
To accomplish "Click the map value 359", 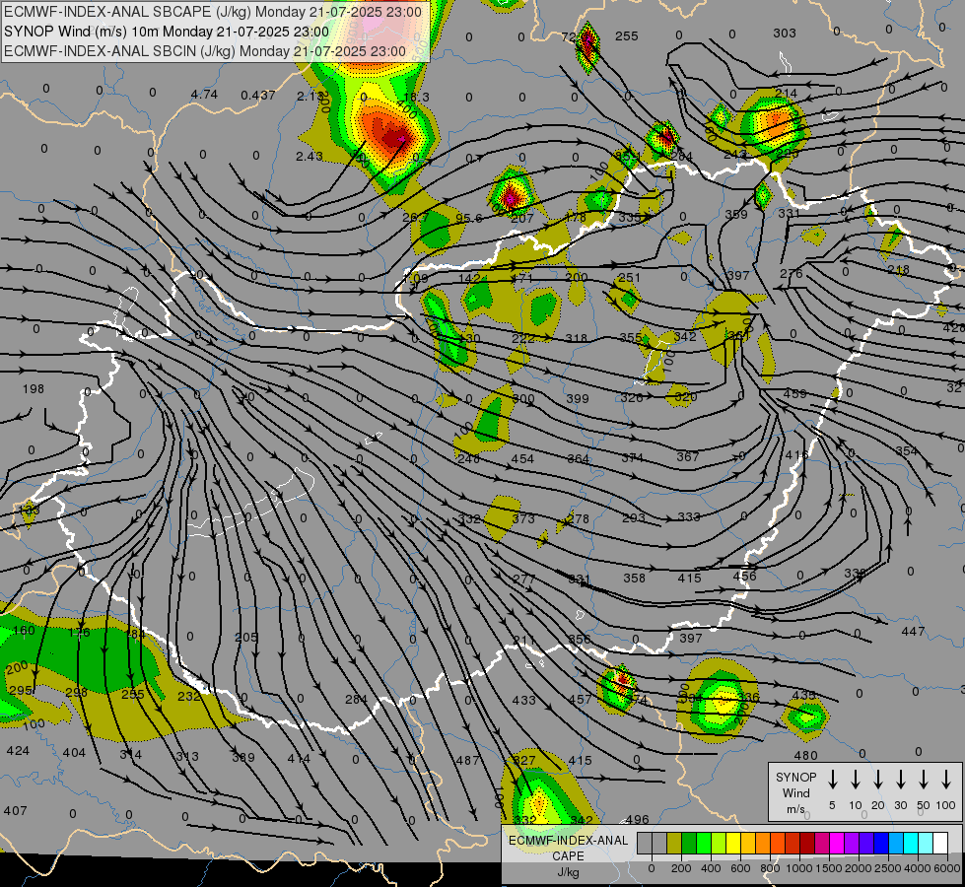I will pyautogui.click(x=736, y=214).
